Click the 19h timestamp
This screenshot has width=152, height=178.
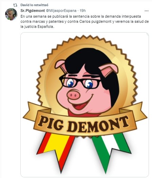click(x=83, y=11)
